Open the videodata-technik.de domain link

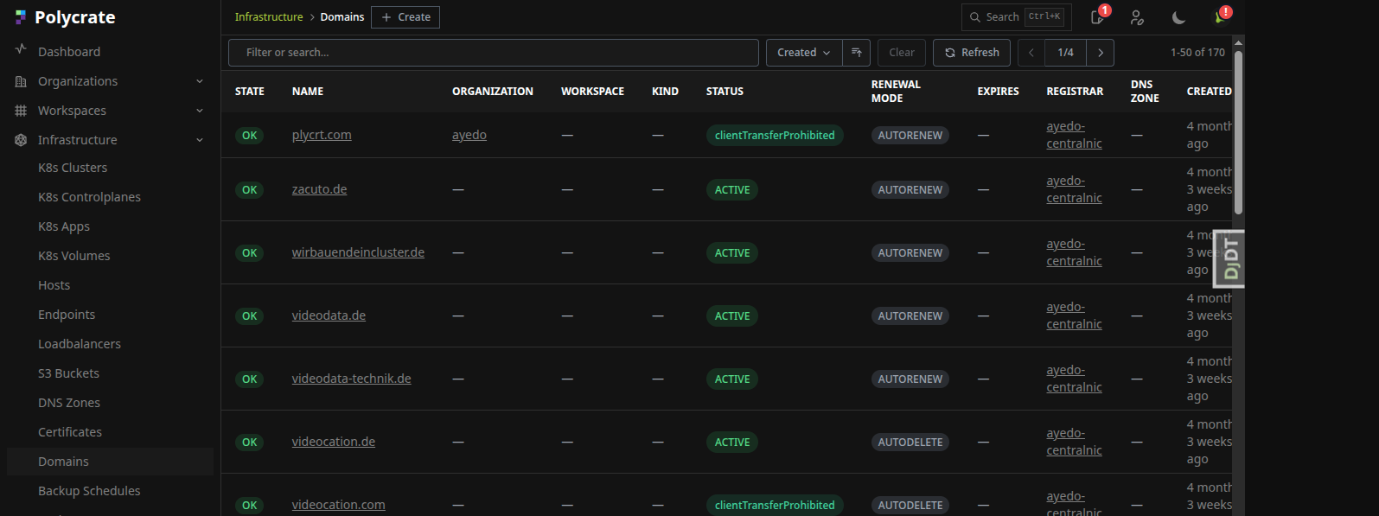(x=351, y=379)
